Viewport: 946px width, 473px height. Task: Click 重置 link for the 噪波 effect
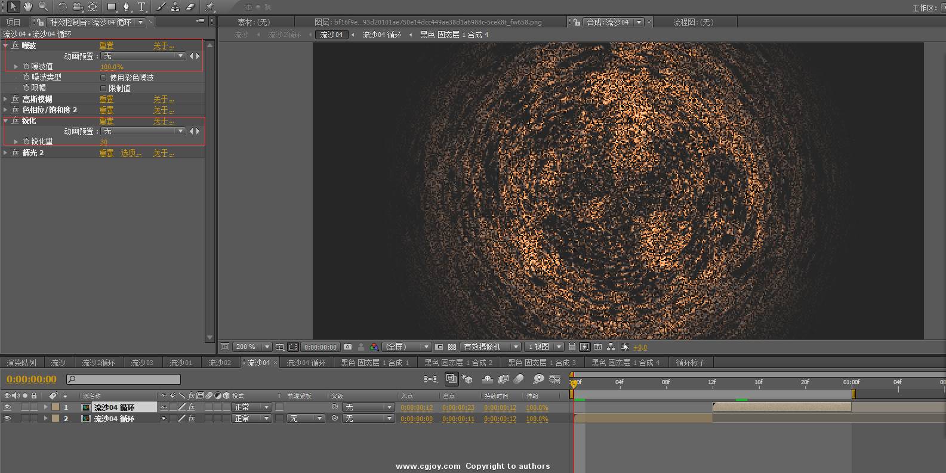pyautogui.click(x=106, y=45)
